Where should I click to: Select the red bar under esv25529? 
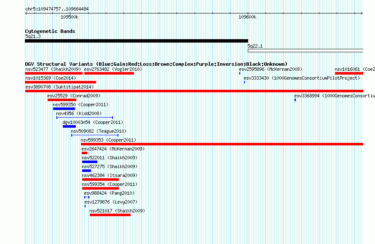pyautogui.click(x=62, y=100)
